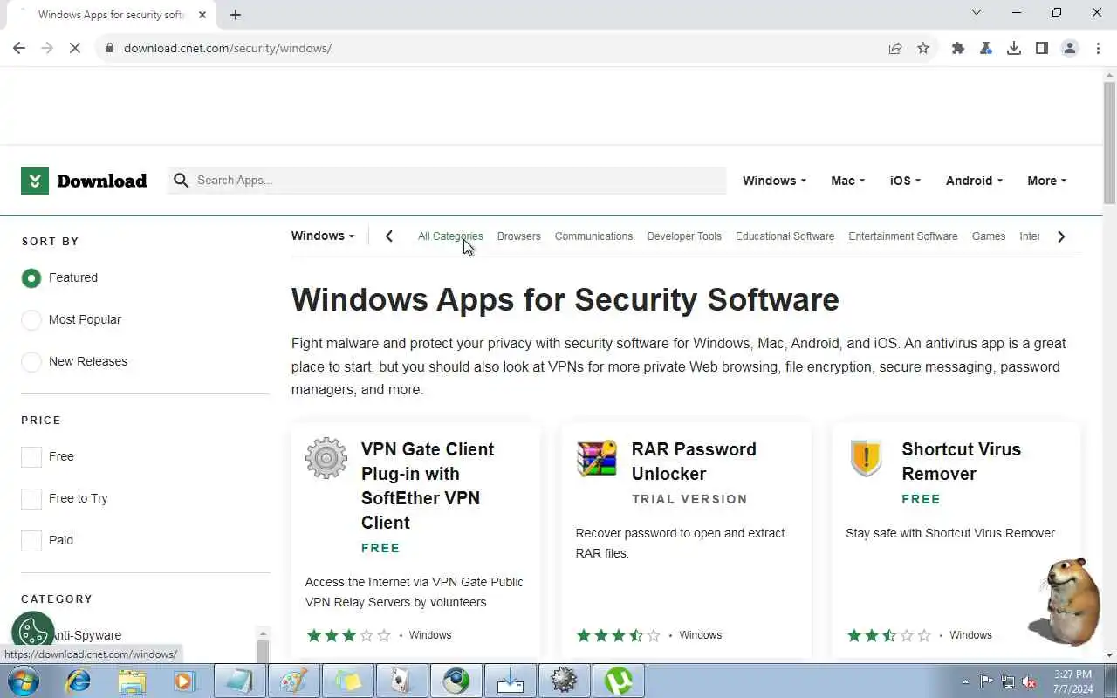Open RAR Password Unlocker icon
This screenshot has width=1117, height=698.
coord(597,458)
